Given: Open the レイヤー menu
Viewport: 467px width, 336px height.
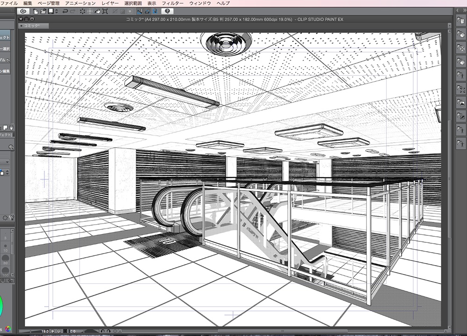Looking at the screenshot, I should point(110,3).
